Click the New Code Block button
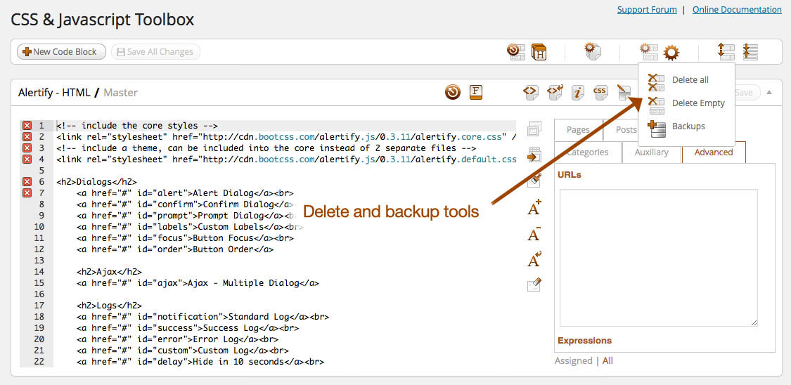The width and height of the screenshot is (791, 385). [61, 51]
